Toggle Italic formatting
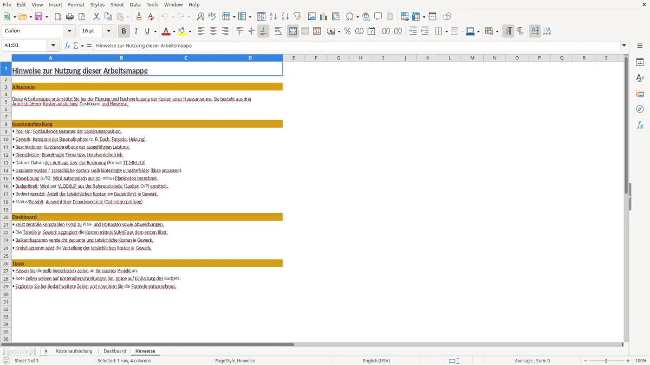Image resolution: width=650 pixels, height=365 pixels. 135,31
